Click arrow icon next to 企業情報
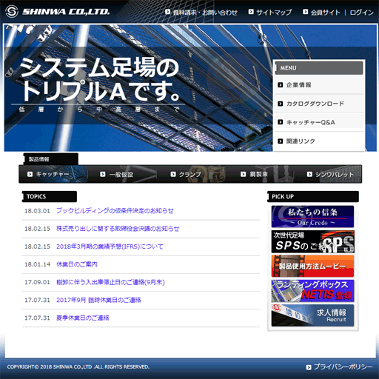 coord(281,85)
